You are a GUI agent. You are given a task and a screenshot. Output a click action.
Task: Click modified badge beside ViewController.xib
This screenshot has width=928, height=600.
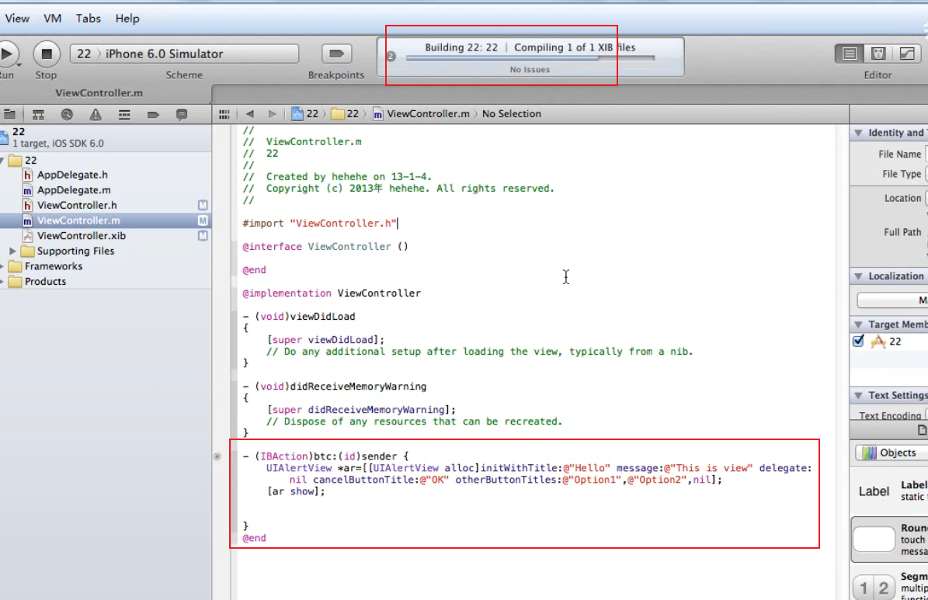203,235
